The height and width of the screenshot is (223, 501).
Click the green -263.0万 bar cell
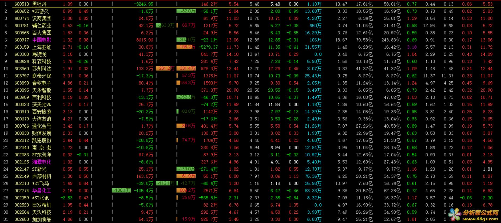(x=165, y=26)
